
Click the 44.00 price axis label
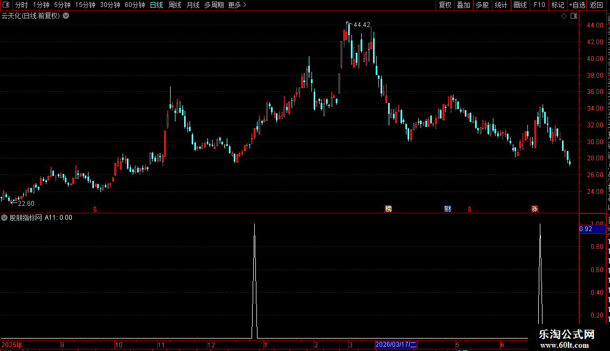[x=595, y=25]
